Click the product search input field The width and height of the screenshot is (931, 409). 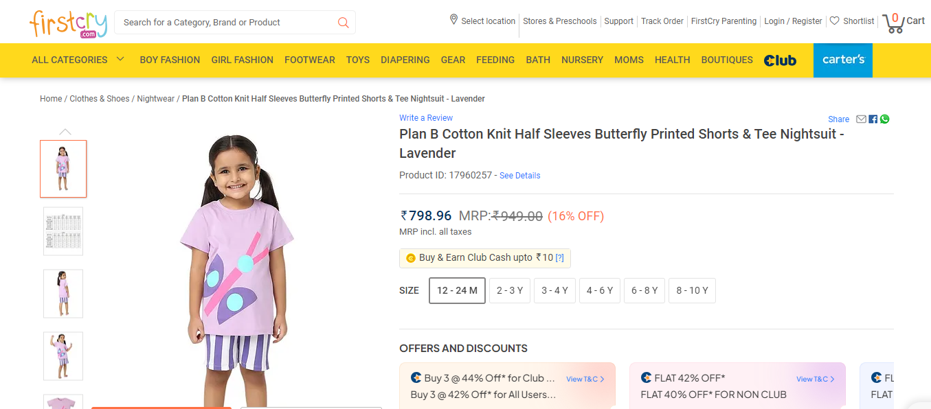(227, 23)
